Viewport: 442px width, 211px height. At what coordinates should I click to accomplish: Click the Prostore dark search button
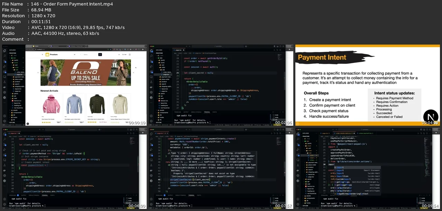tap(100, 55)
